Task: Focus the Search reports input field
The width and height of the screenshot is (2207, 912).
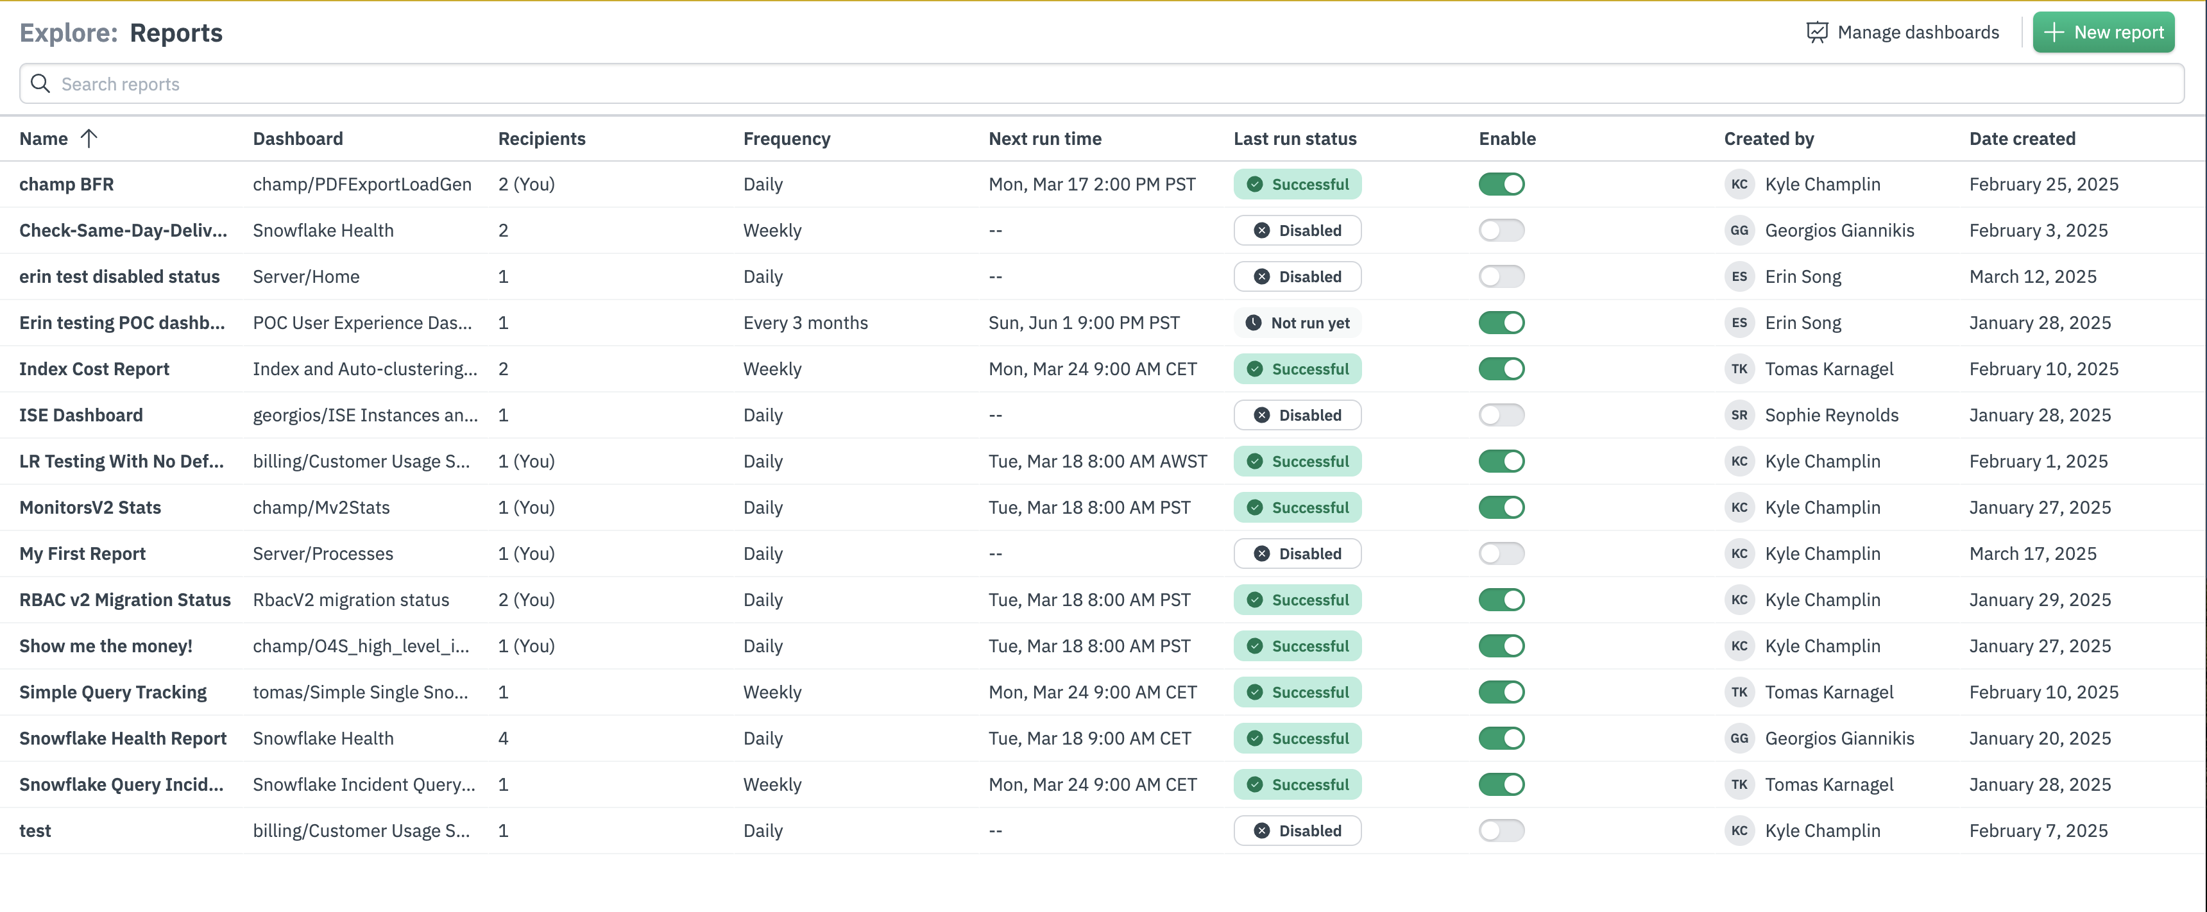Action: pos(1028,84)
